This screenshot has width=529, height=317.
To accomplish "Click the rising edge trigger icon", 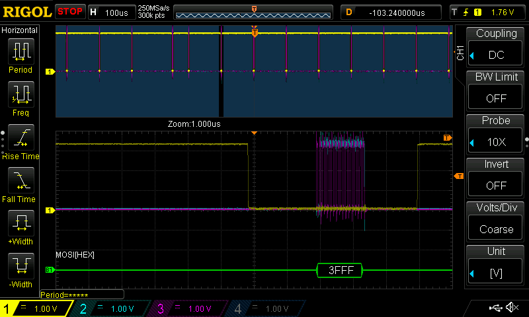I will click(x=466, y=13).
